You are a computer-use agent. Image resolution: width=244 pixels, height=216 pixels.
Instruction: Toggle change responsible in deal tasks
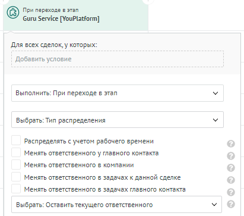16,177
